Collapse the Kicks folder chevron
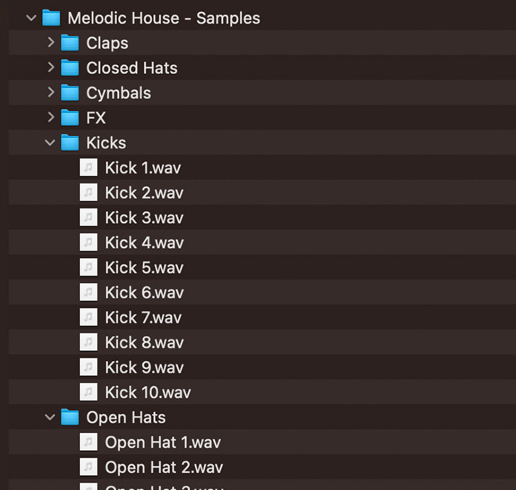This screenshot has width=516, height=490. pos(50,142)
